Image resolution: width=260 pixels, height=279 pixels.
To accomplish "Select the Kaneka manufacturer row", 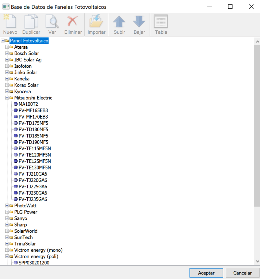I will tap(22, 79).
